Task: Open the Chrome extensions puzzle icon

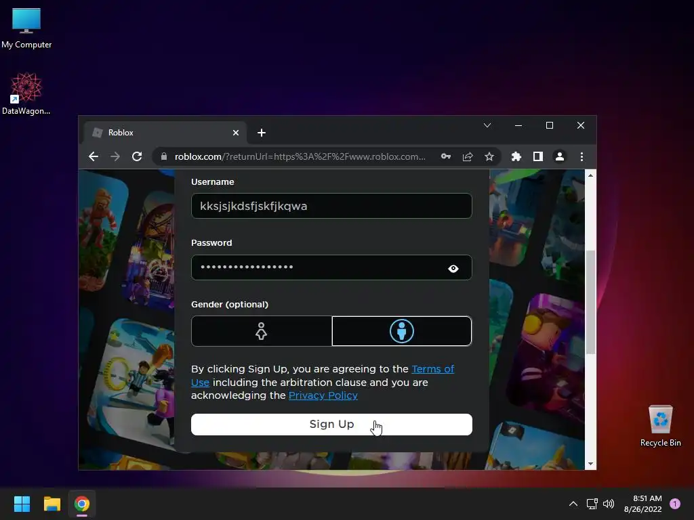Action: [516, 156]
